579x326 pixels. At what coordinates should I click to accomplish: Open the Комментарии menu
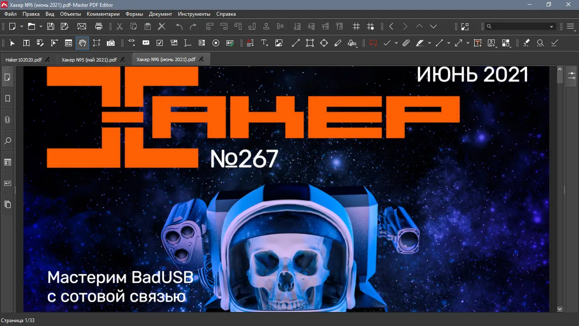coord(103,14)
